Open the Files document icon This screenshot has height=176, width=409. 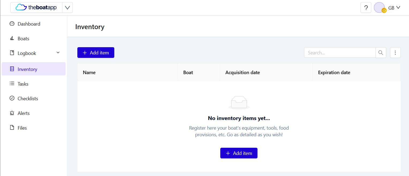point(12,127)
